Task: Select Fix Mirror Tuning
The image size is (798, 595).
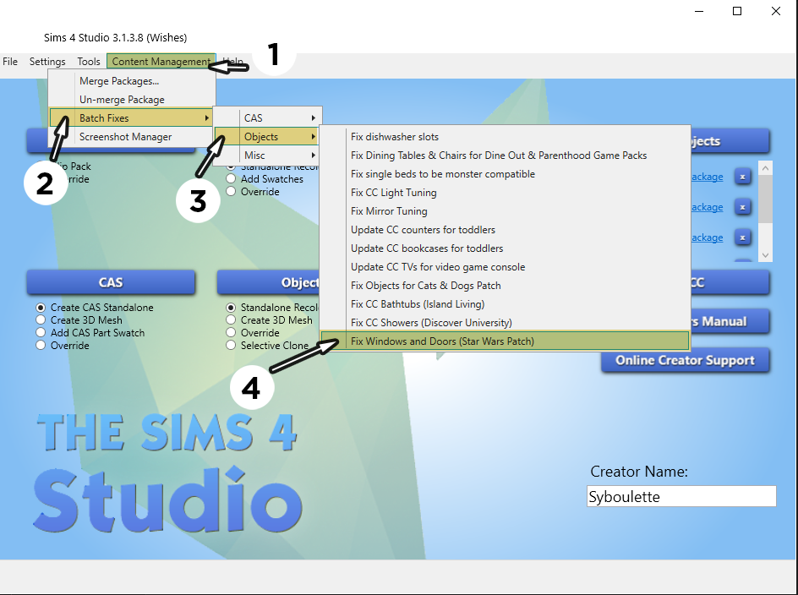Action: tap(505, 211)
